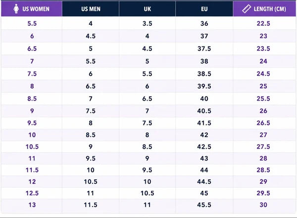The width and height of the screenshot is (297, 218).
Task: Select the EU 39.5 cell
Action: point(204,86)
